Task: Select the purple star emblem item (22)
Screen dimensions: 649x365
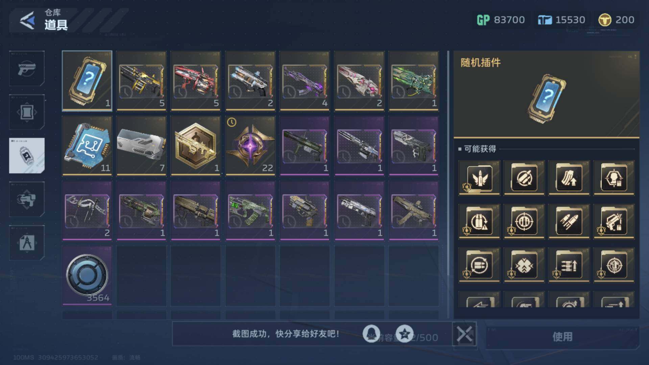Action: point(250,146)
